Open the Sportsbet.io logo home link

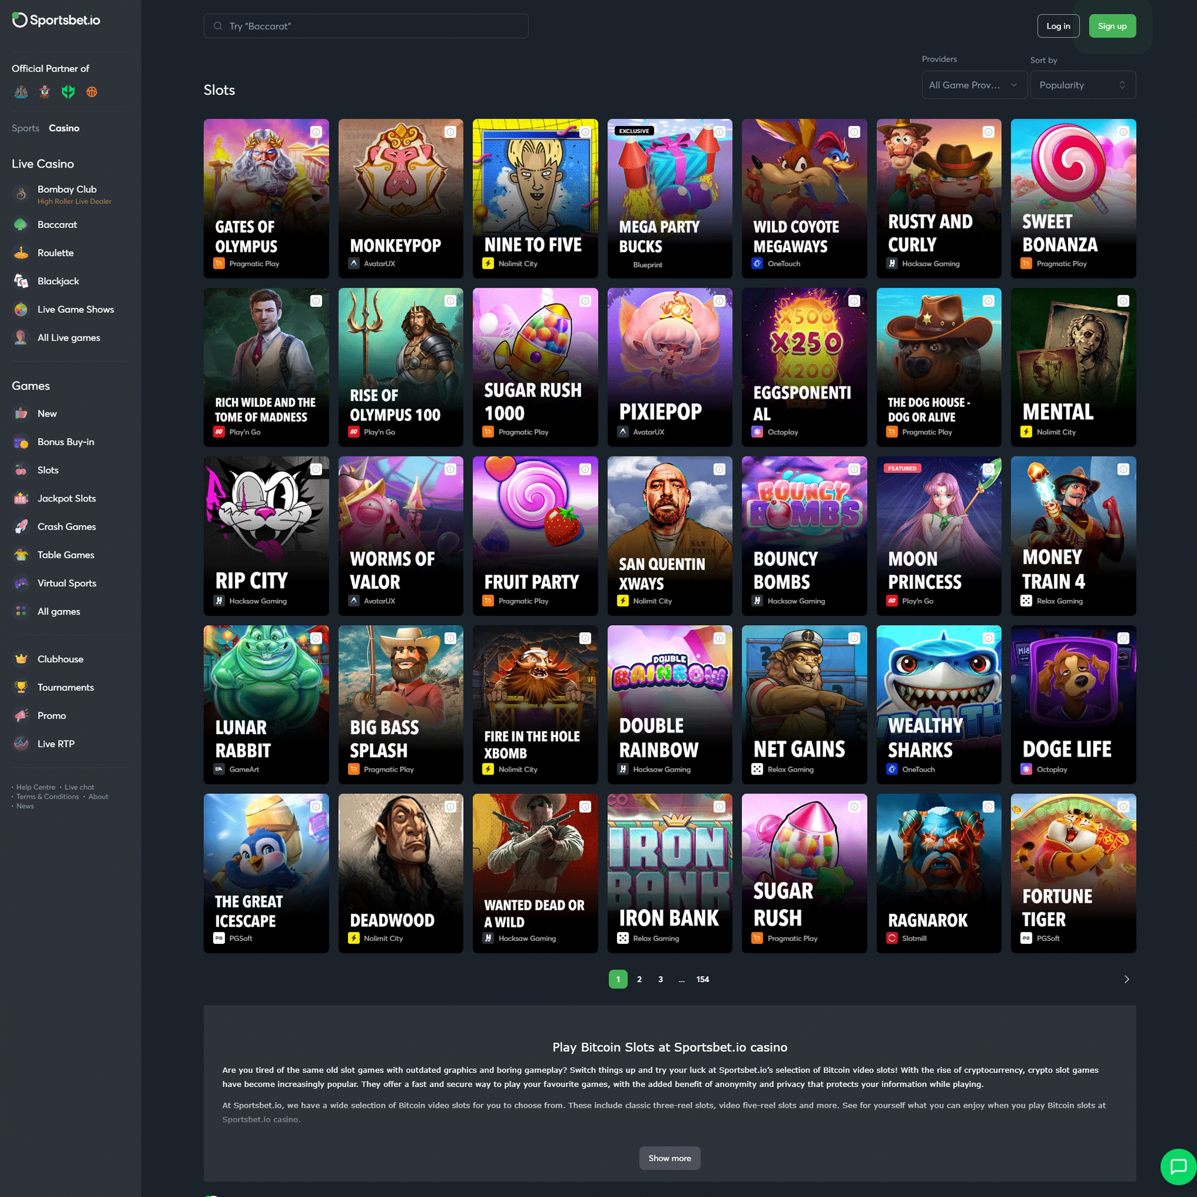tap(56, 20)
